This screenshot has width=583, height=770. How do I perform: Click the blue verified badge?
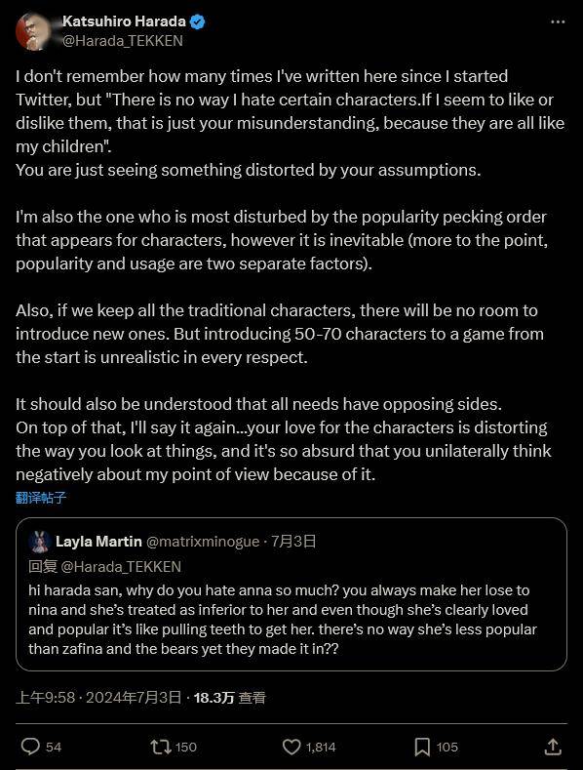coord(197,22)
